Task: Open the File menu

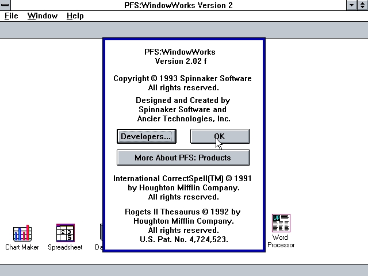Action: (x=11, y=16)
